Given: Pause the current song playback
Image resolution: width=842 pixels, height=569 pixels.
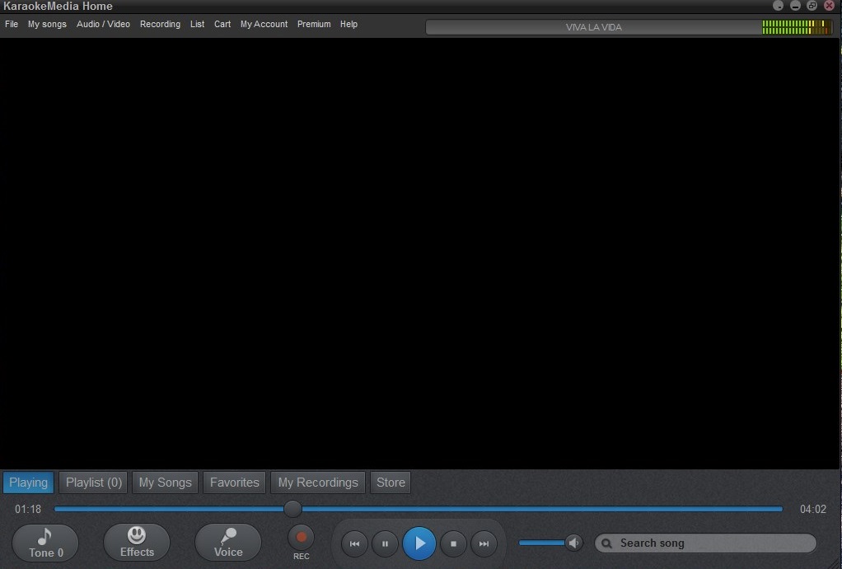Looking at the screenshot, I should (x=386, y=543).
